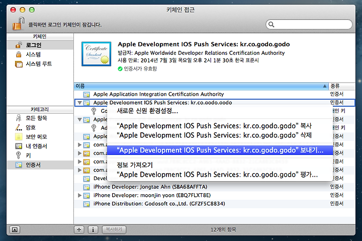
Task: Click the 시스템 closed padlock icon
Action: pyautogui.click(x=19, y=54)
